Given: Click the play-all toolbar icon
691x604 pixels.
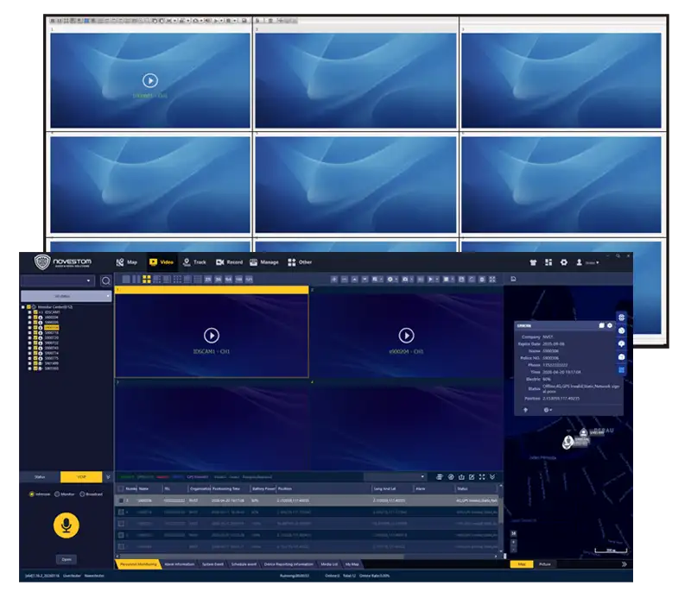Looking at the screenshot, I should [430, 280].
